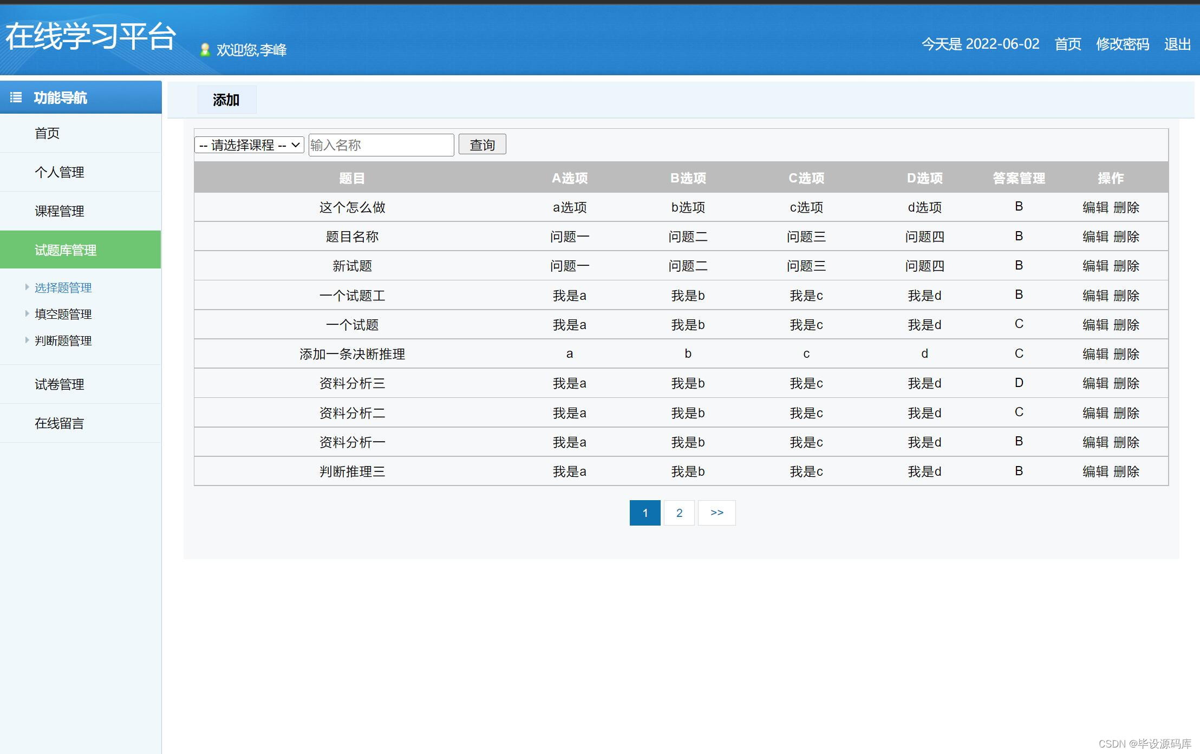Open 课程管理 in the sidebar
1200x754 pixels.
pyautogui.click(x=60, y=211)
